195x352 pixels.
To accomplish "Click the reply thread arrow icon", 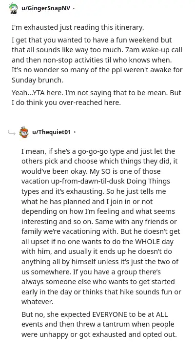I will click(x=11, y=133).
